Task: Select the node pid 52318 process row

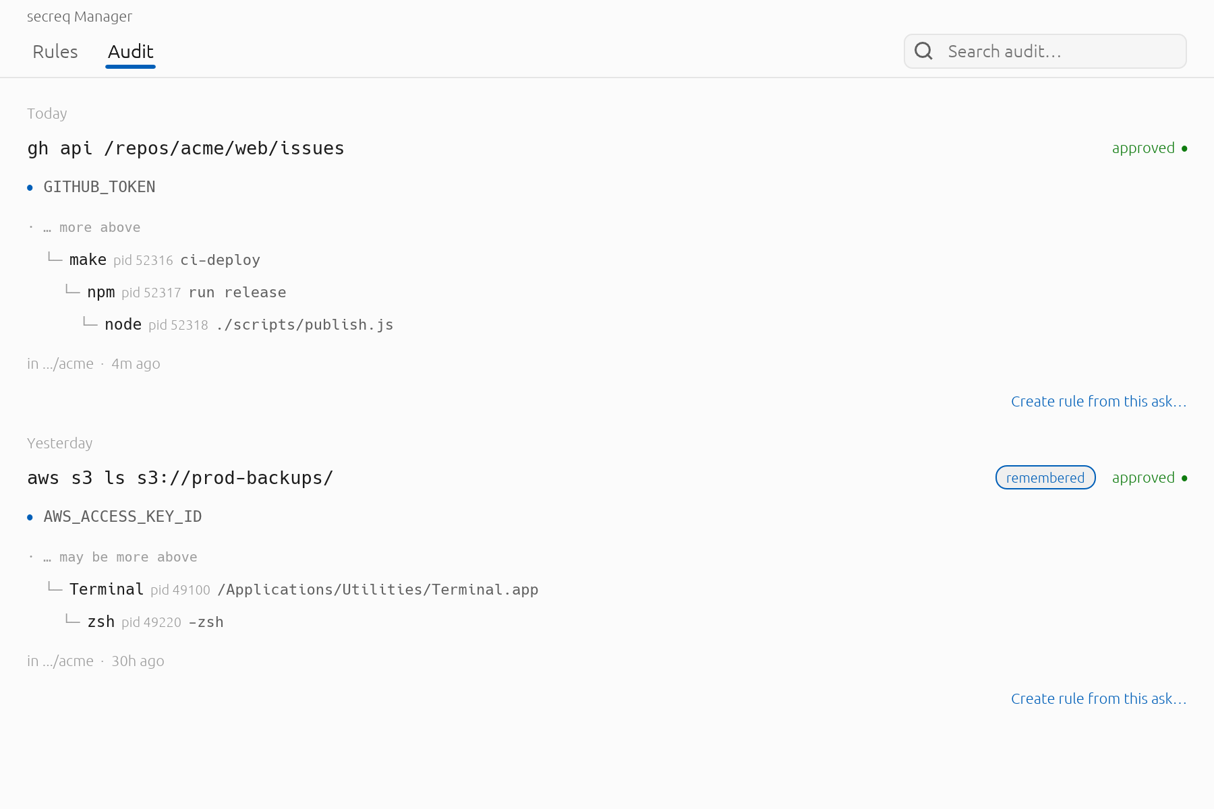Action: pos(238,324)
